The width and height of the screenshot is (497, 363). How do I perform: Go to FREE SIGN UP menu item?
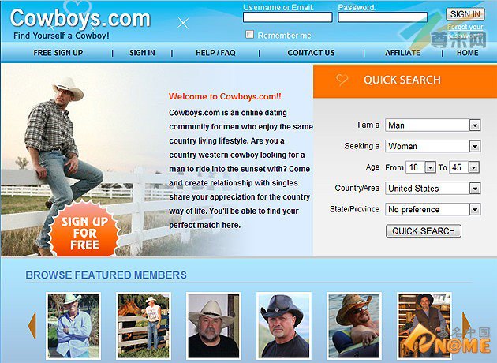(x=58, y=53)
